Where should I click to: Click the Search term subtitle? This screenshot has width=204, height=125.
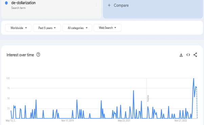(18, 8)
